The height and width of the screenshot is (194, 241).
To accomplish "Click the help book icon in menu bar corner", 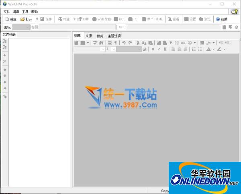I will pyautogui.click(x=235, y=12).
